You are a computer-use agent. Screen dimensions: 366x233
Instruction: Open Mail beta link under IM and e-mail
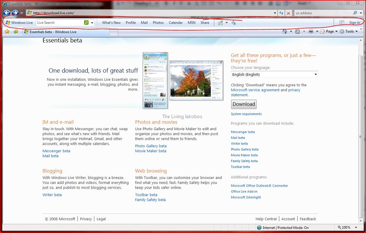[50, 156]
